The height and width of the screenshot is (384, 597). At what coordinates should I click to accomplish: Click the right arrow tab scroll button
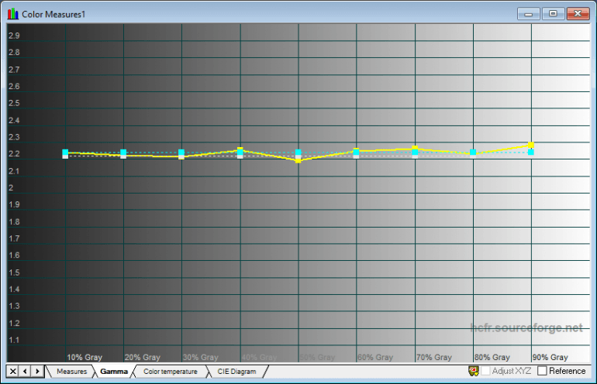click(x=37, y=372)
